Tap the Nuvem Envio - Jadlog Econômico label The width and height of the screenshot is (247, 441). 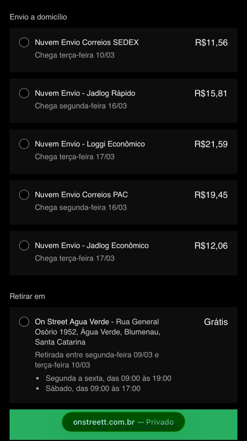92,246
